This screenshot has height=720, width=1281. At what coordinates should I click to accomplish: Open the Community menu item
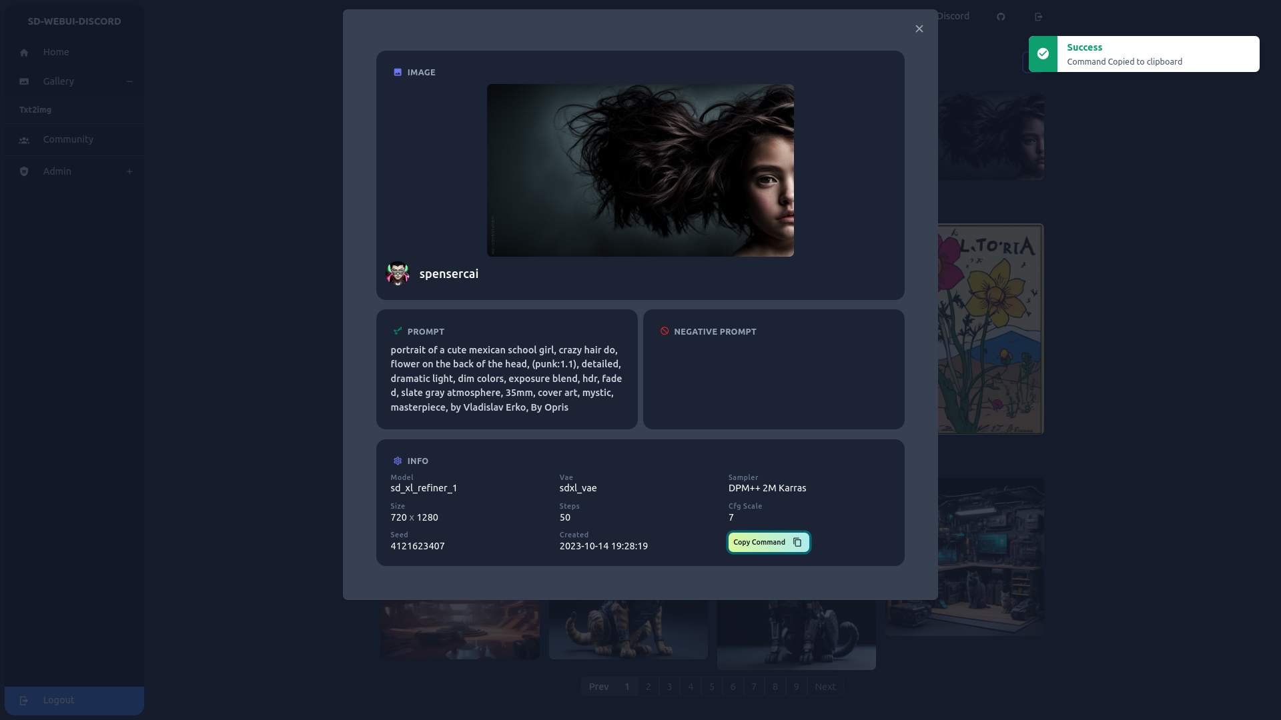pos(68,139)
